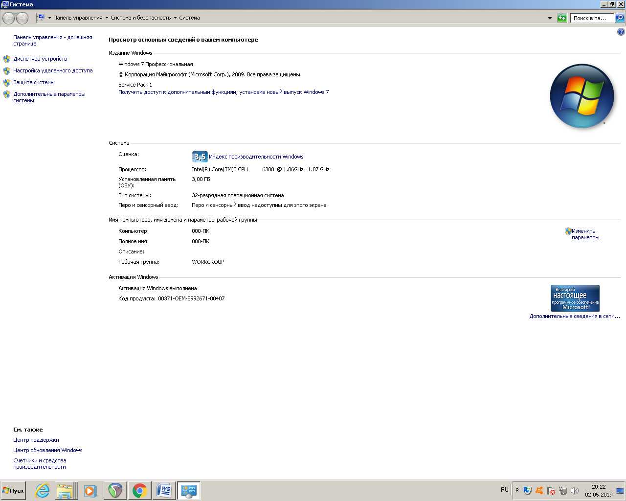Click the product ID 00371-OEM-8992671-00407 text
Viewport: 626px width, 501px height.
click(191, 299)
